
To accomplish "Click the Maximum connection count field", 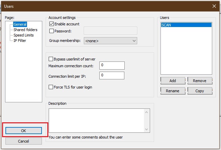I will [x=112, y=65].
